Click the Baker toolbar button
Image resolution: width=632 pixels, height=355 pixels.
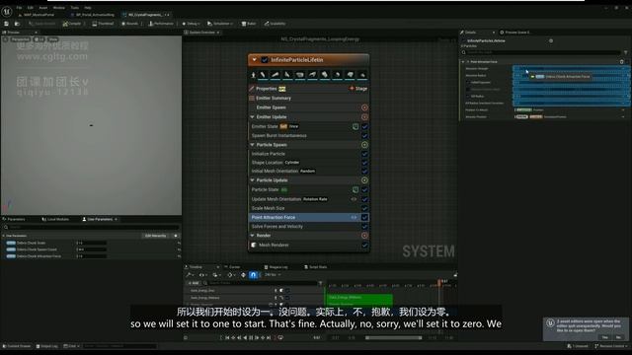click(249, 24)
